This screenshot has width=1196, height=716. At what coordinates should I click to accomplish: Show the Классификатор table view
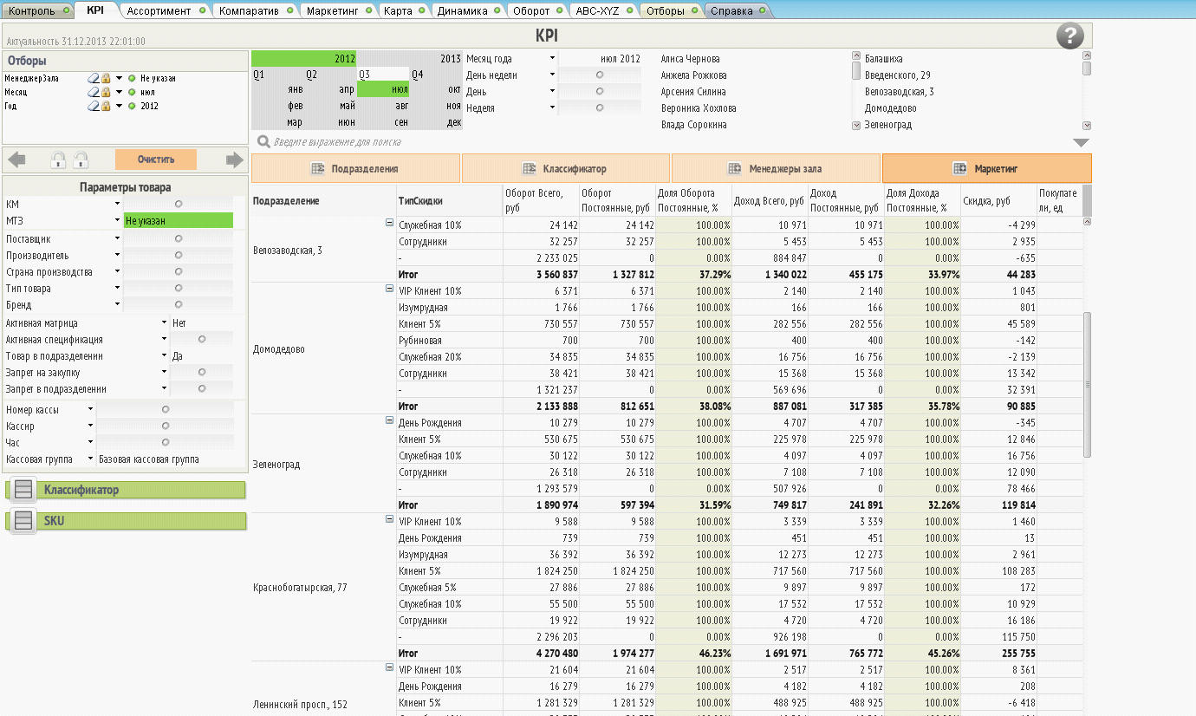click(x=566, y=168)
